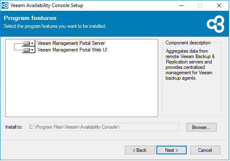Click Browse to change the install folder

(x=201, y=127)
